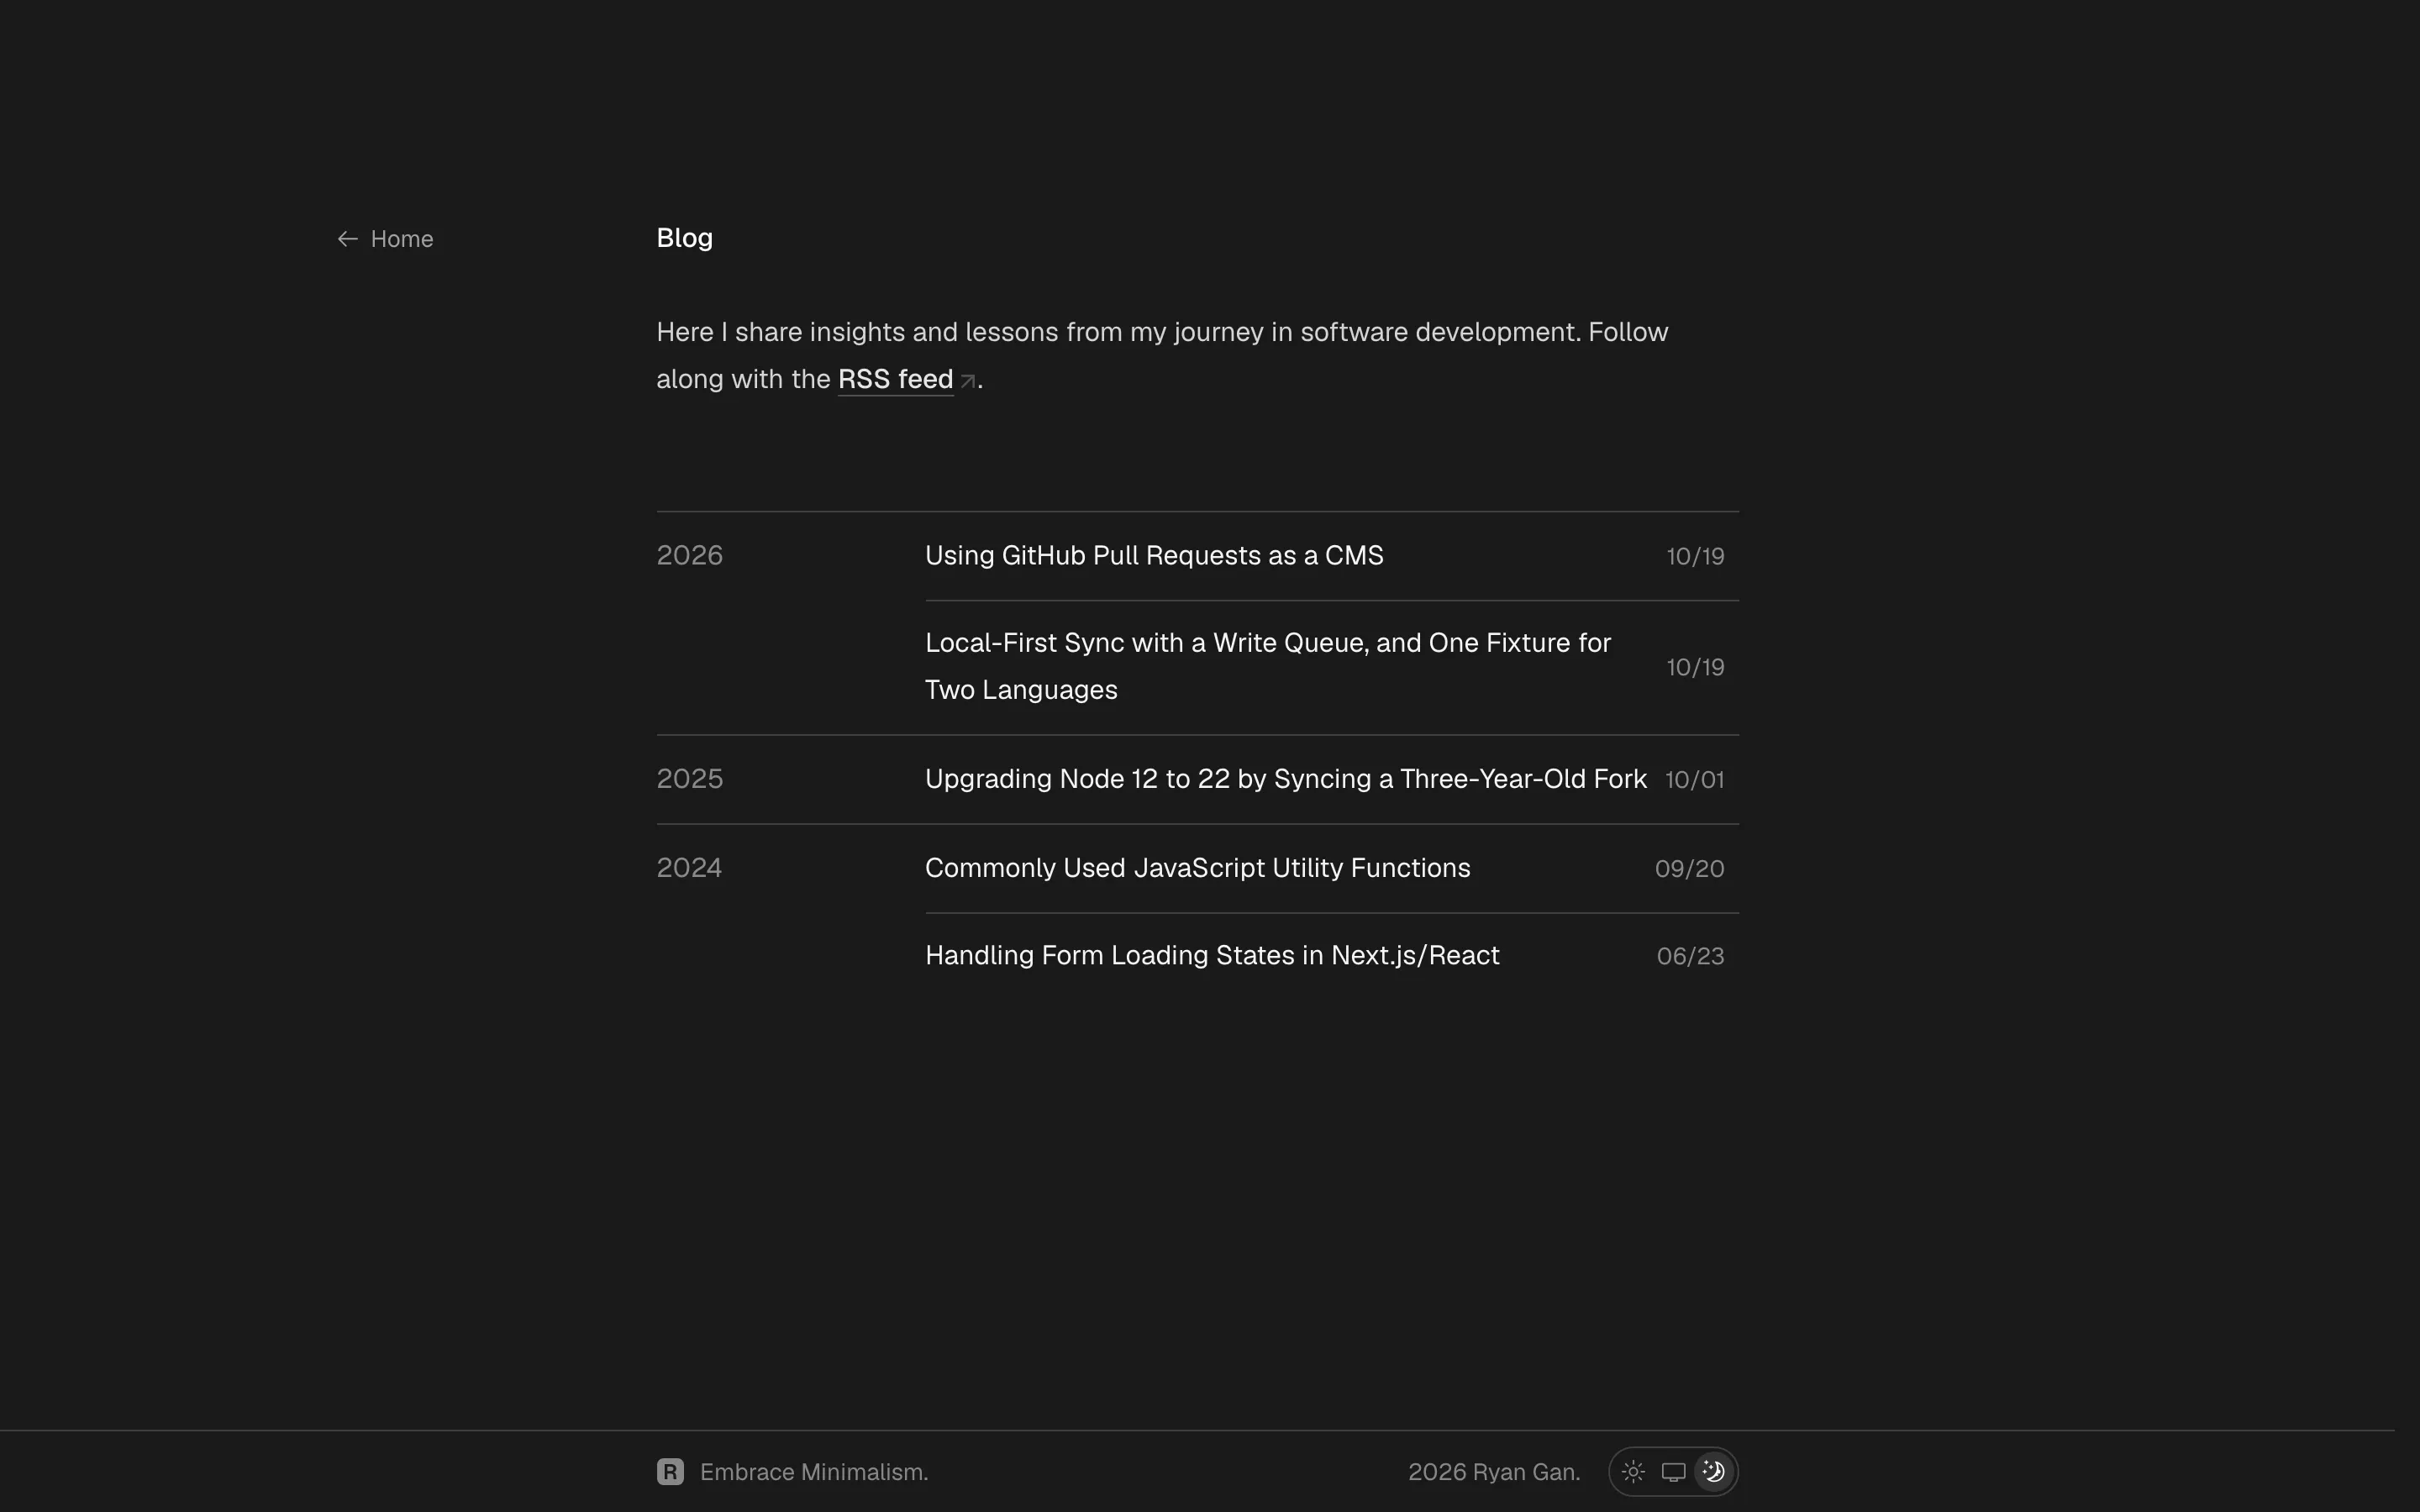Click the 2026 year label
This screenshot has height=1512, width=2420.
click(689, 556)
